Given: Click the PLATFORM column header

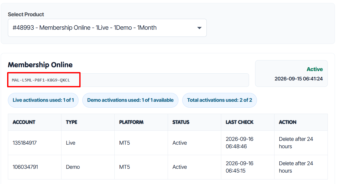Looking at the screenshot, I should click(131, 122).
